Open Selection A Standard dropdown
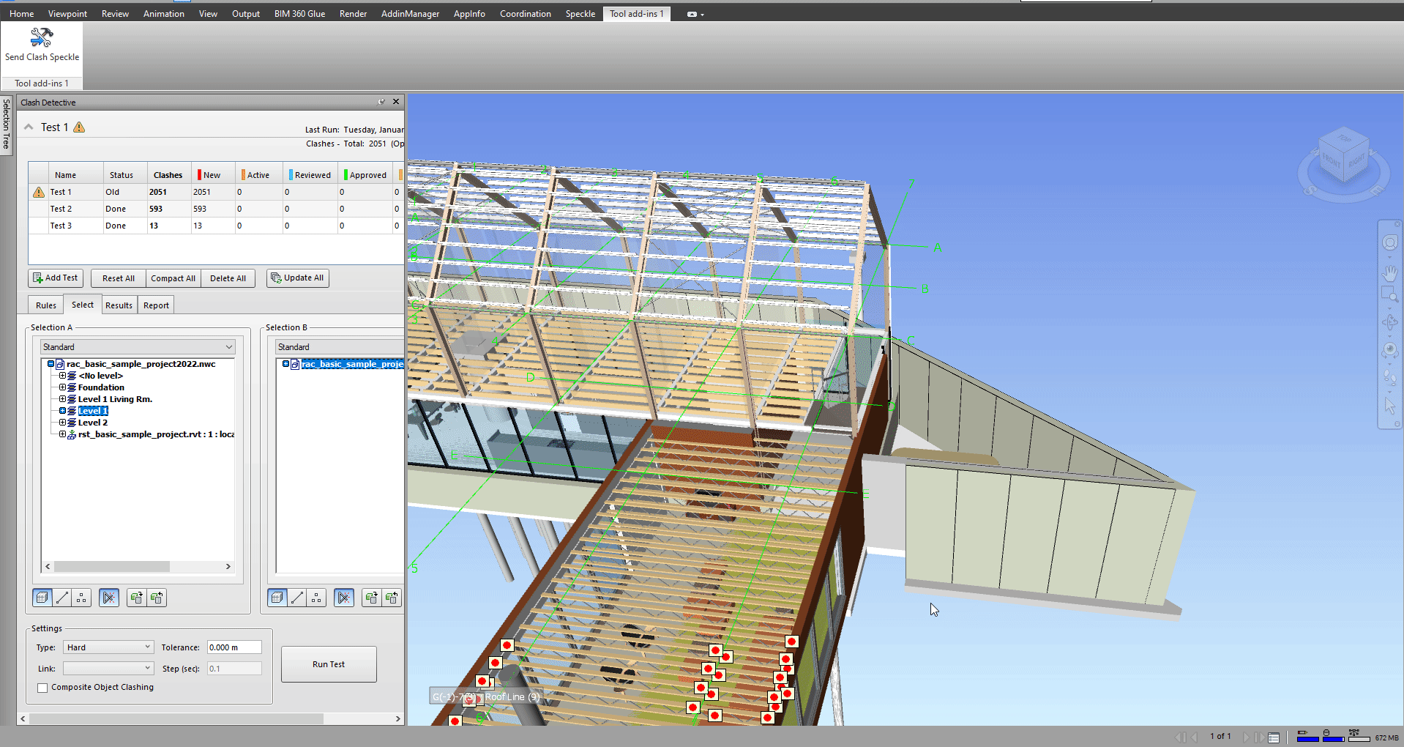 coord(137,347)
